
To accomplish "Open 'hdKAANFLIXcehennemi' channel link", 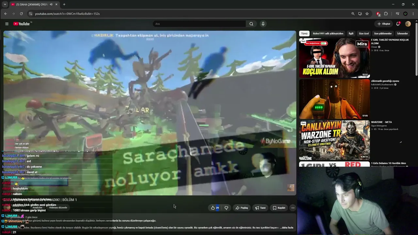I will [382, 85].
